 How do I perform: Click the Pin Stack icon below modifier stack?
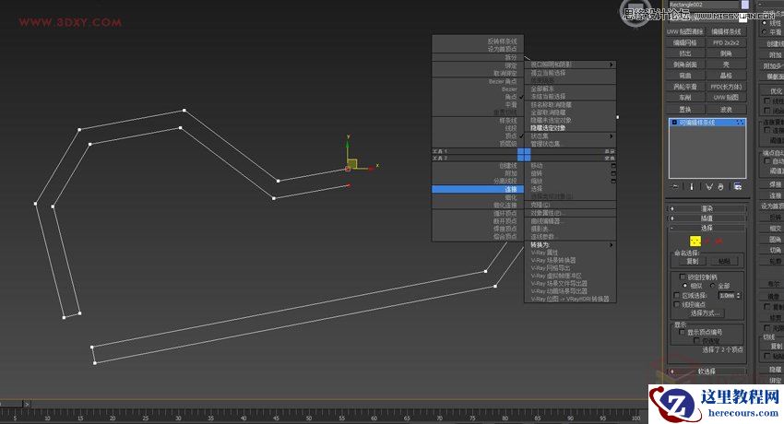pyautogui.click(x=675, y=187)
